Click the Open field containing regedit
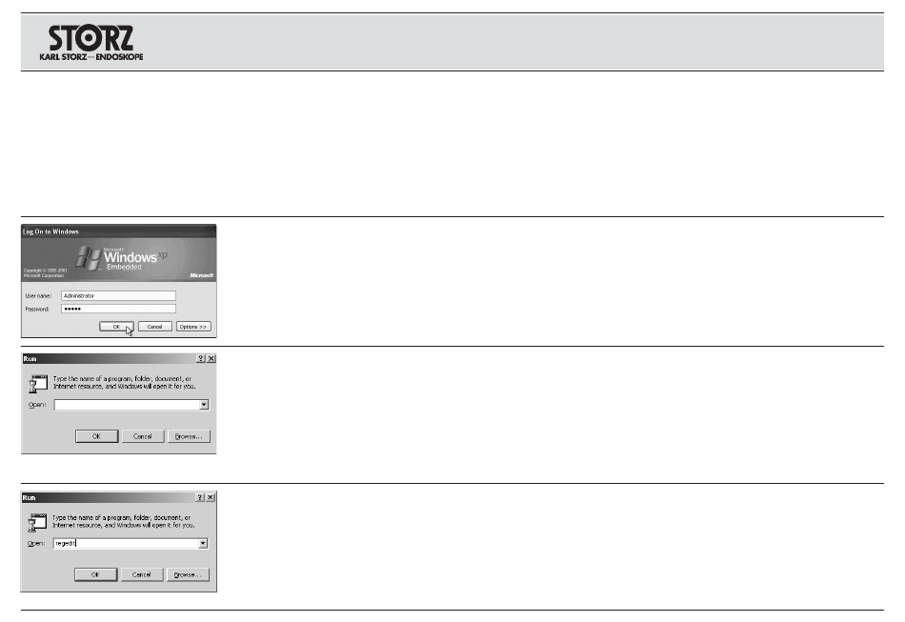 pyautogui.click(x=126, y=544)
